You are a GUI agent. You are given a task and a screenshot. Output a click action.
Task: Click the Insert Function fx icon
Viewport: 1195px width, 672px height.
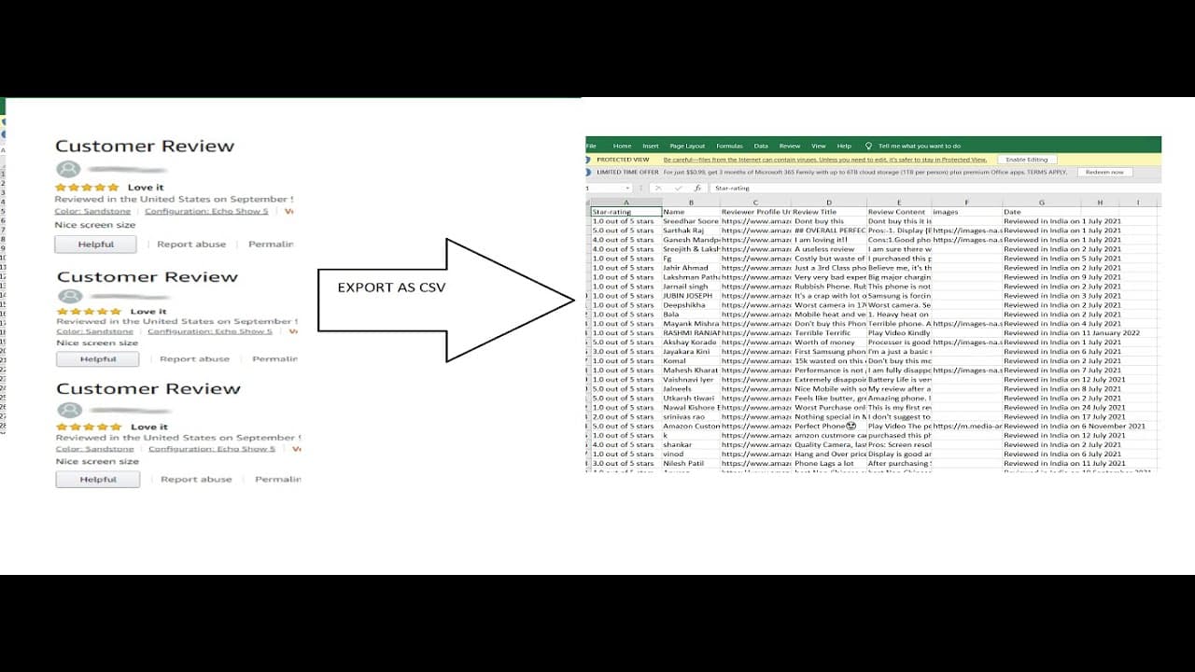tap(697, 188)
